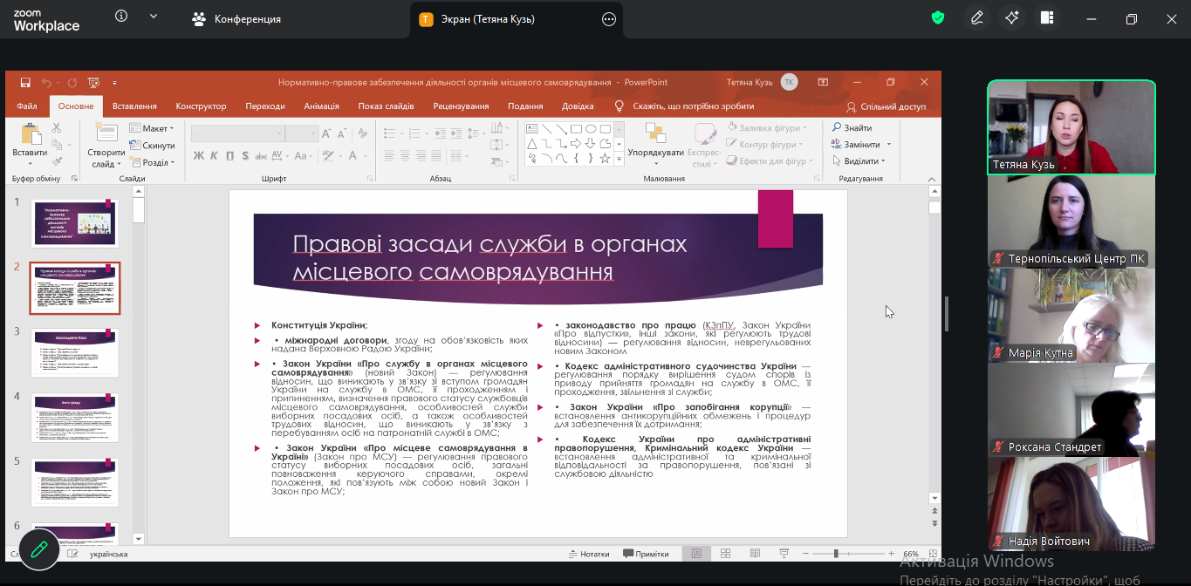The height and width of the screenshot is (586, 1191).
Task: Click the Save icon in PowerPoint
Action: coord(26,82)
